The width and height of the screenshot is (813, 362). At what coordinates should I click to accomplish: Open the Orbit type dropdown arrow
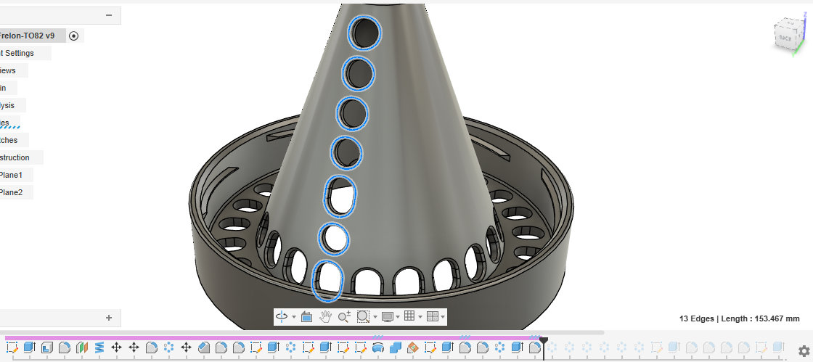coord(294,317)
